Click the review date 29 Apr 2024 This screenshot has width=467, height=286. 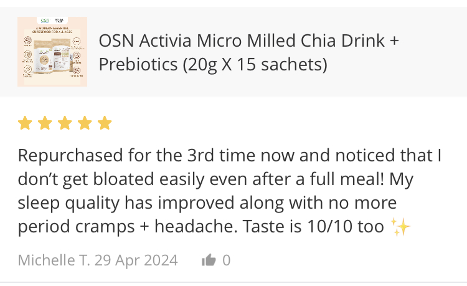(x=137, y=260)
